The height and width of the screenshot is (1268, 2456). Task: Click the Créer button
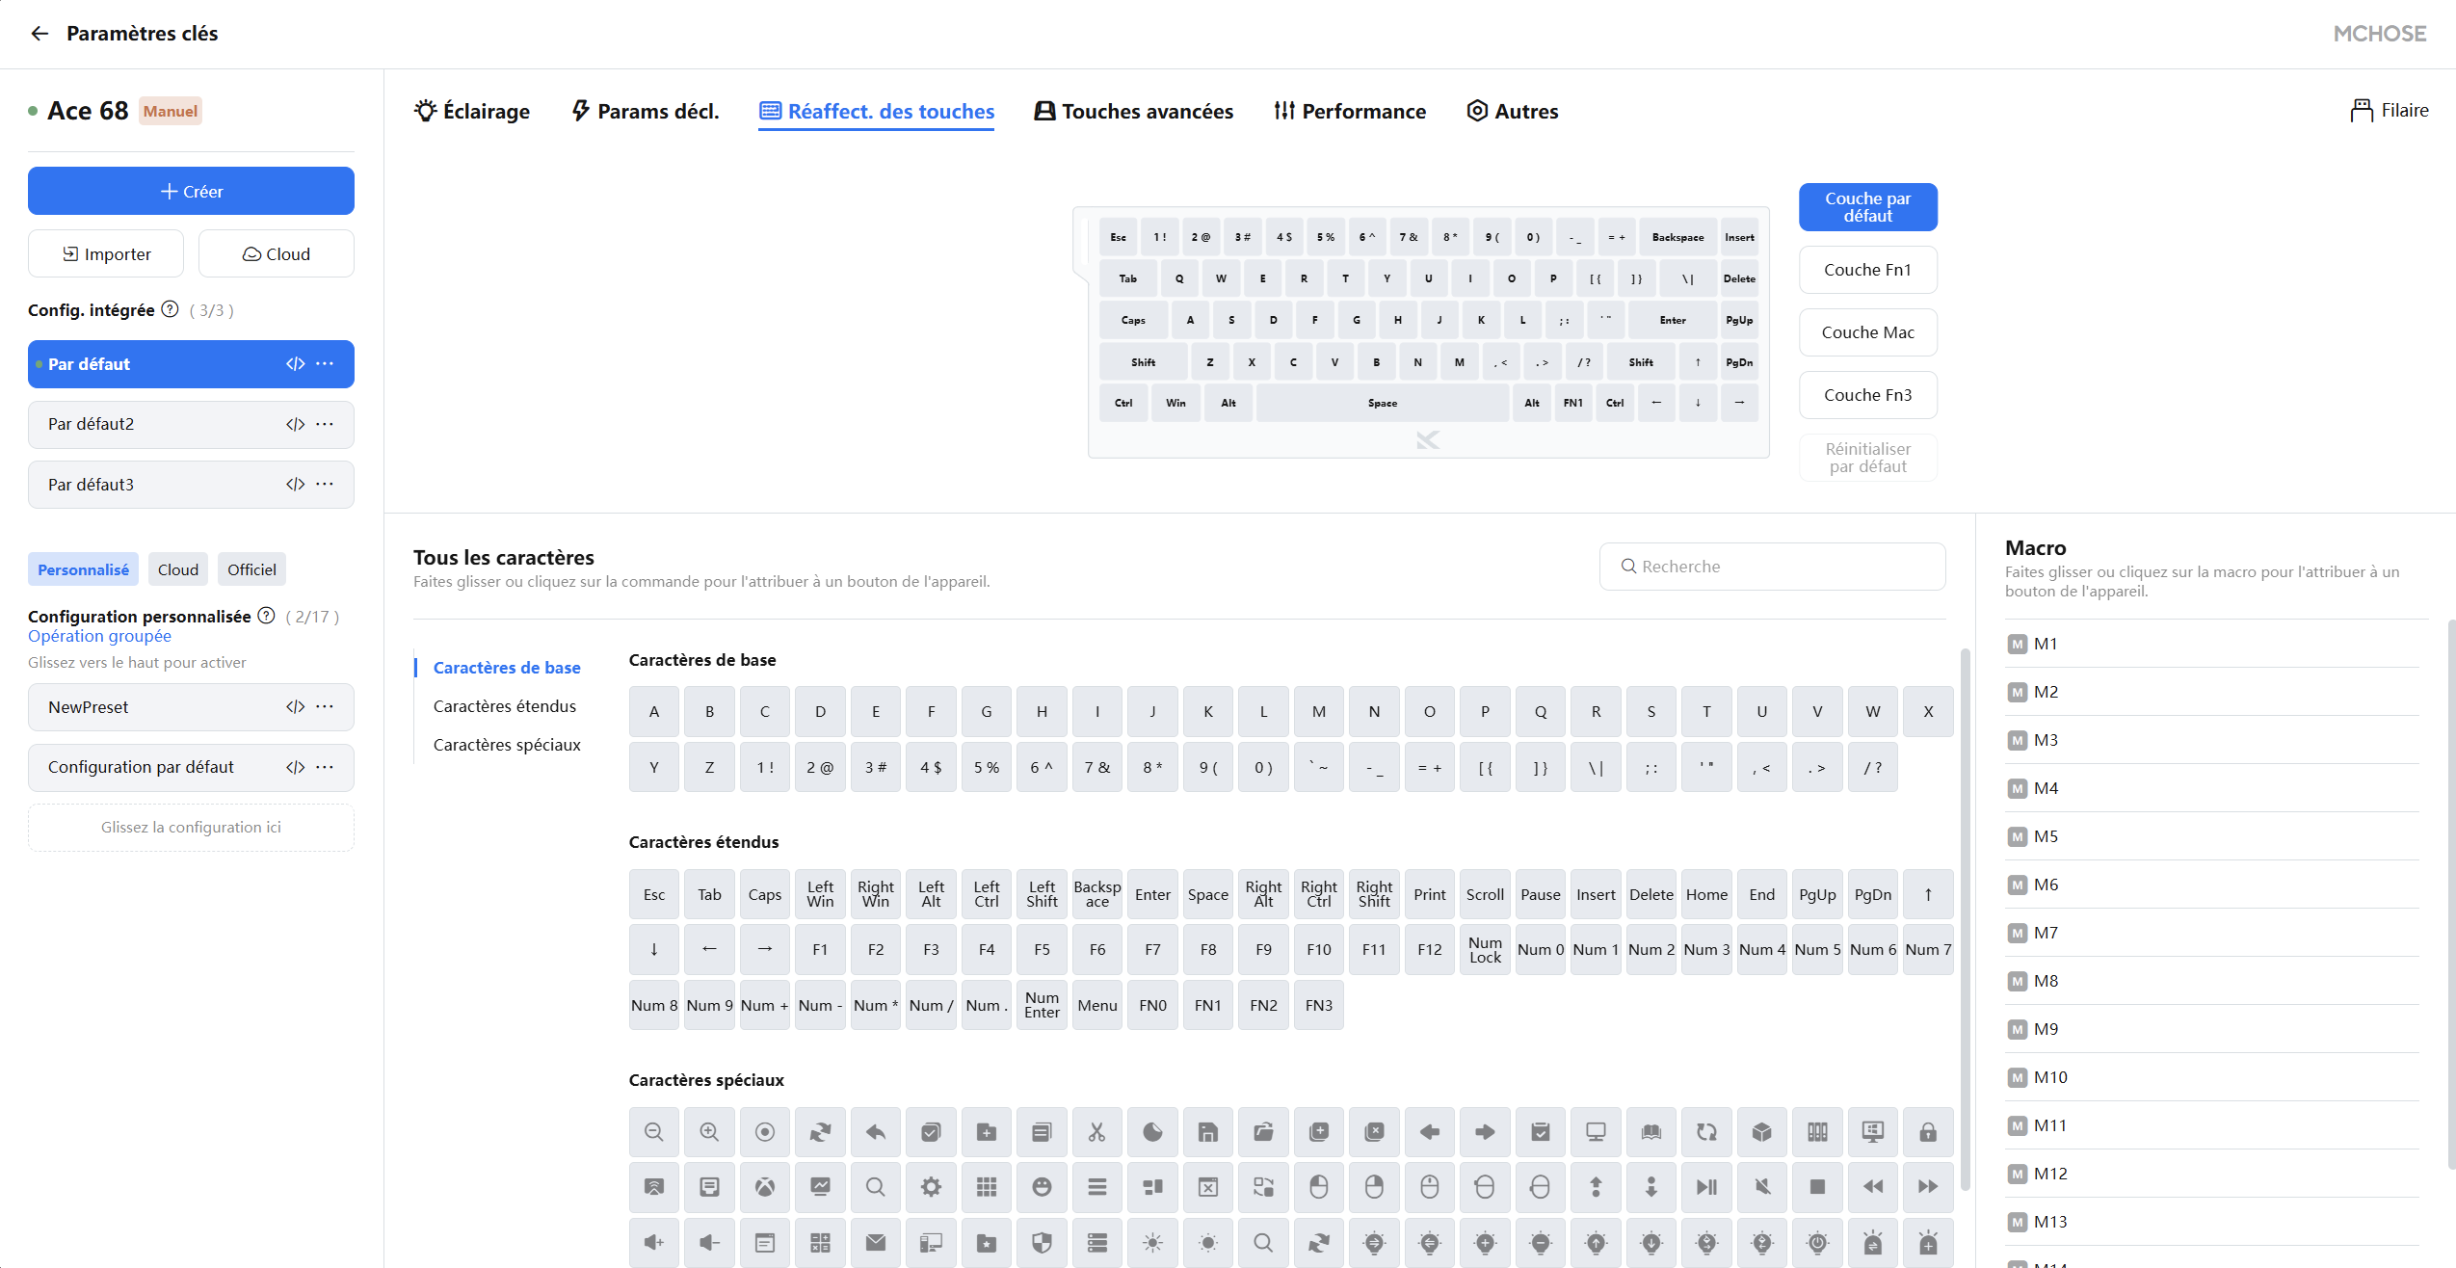[191, 191]
